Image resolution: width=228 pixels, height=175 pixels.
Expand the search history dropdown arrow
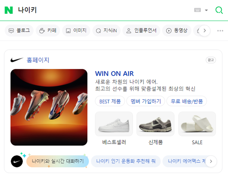[206, 10]
